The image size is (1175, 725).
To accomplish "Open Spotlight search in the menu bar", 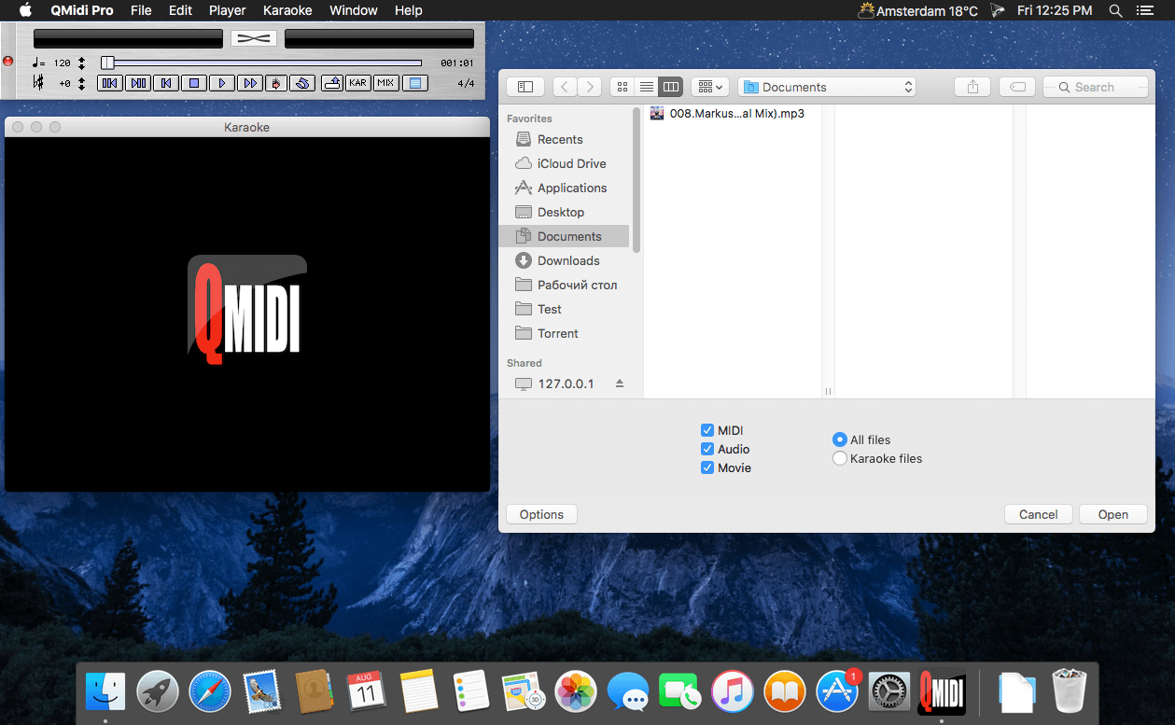I will 1115,10.
